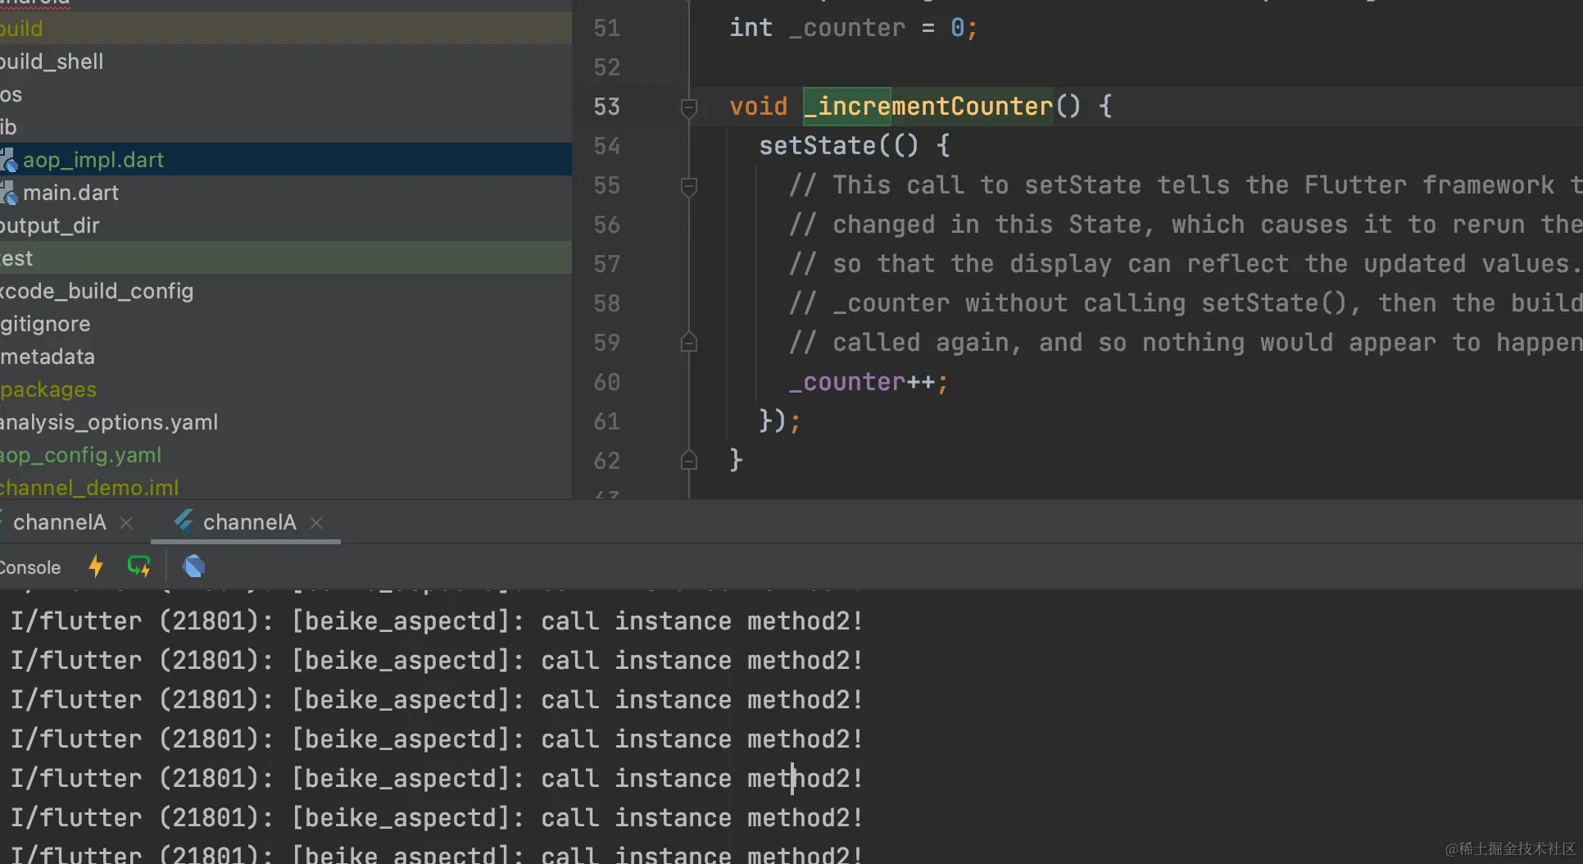Image resolution: width=1583 pixels, height=864 pixels.
Task: Open aop_config.yaml in the tree
Action: [x=286, y=455]
